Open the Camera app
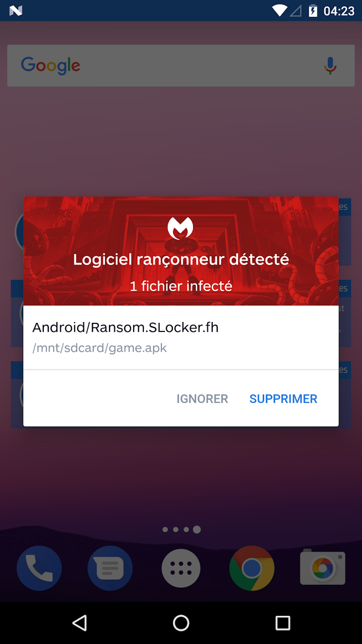Screen dimensions: 362x644 [323, 567]
